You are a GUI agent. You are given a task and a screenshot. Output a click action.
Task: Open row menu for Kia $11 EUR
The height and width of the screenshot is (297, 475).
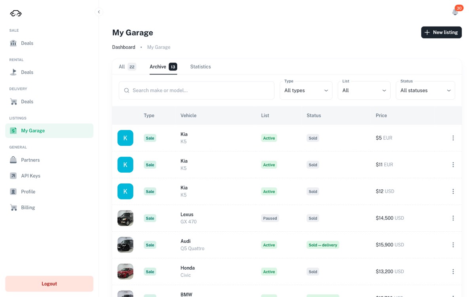point(453,165)
